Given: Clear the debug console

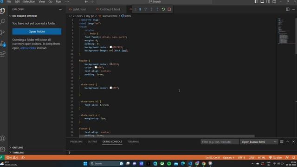Looking at the screenshot, I should (282, 141).
